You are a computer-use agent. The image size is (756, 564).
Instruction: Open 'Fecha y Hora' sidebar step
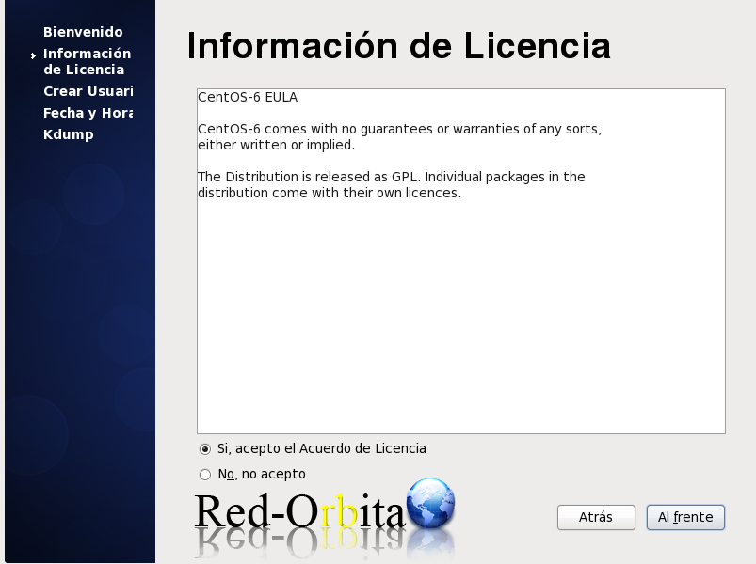[88, 113]
